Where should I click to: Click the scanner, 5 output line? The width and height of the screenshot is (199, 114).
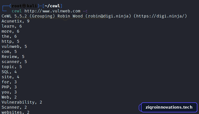coord(14,62)
